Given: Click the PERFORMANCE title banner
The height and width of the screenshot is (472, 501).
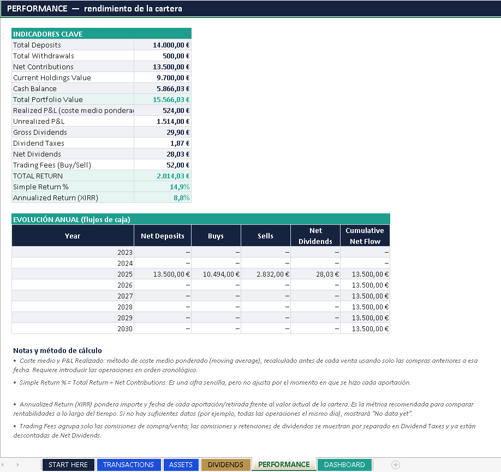Looking at the screenshot, I should pos(250,9).
